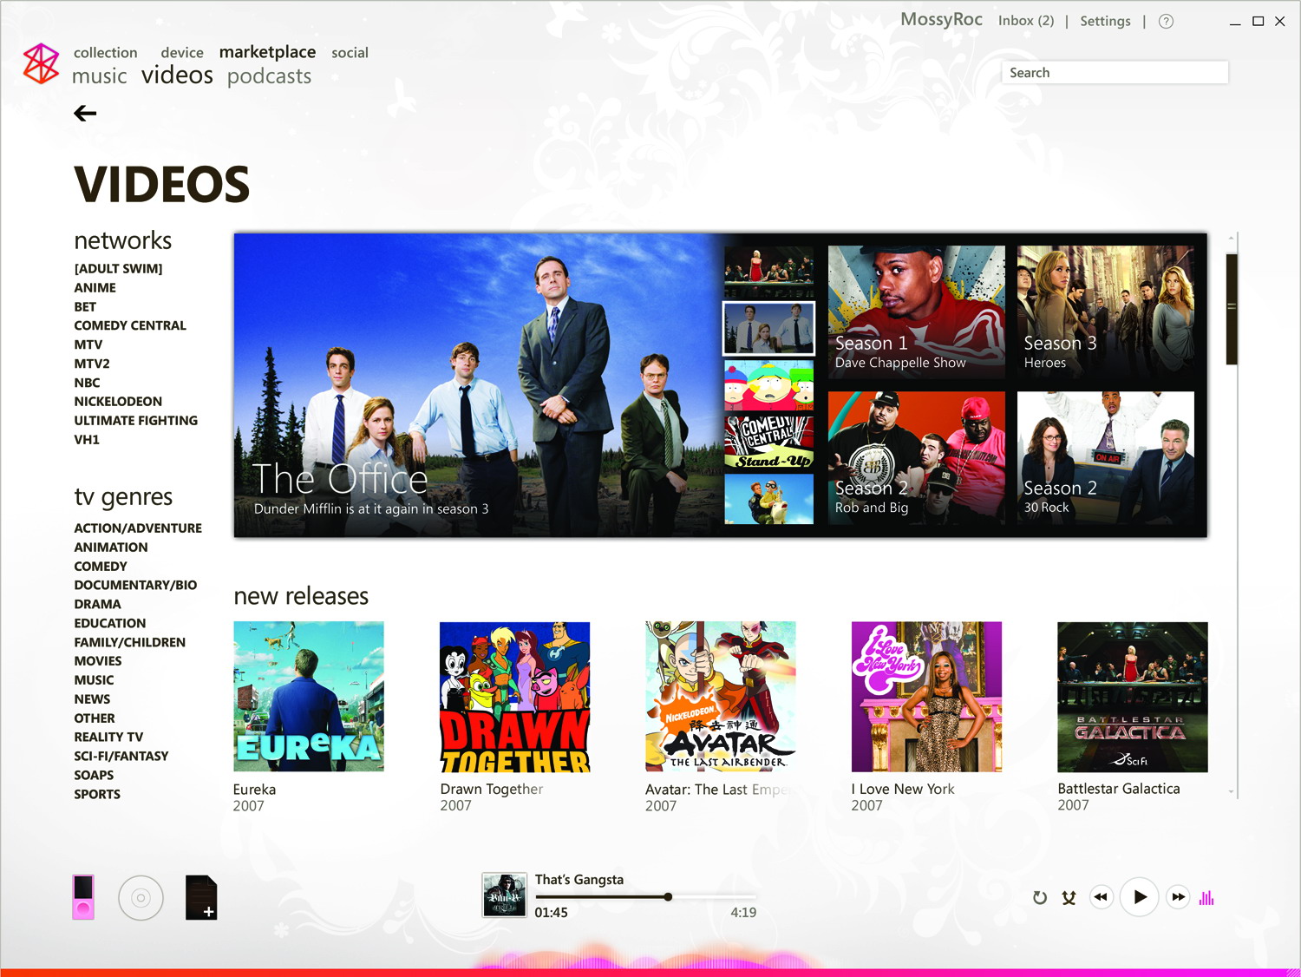Screen dimensions: 1301x977
Task: Open the ANIMATION genre
Action: click(x=111, y=548)
